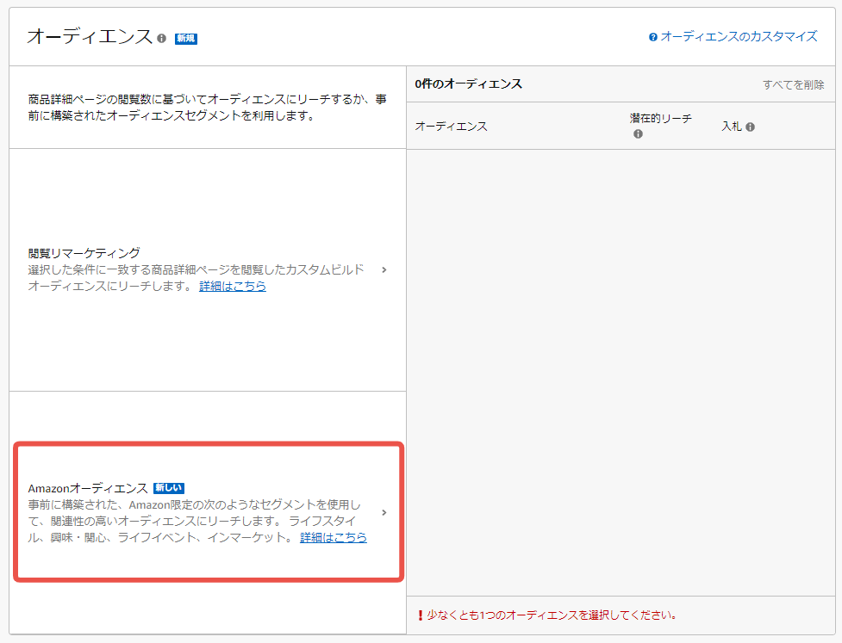Click the オーディエンス column header
Screen dimensions: 842x643
click(x=451, y=127)
